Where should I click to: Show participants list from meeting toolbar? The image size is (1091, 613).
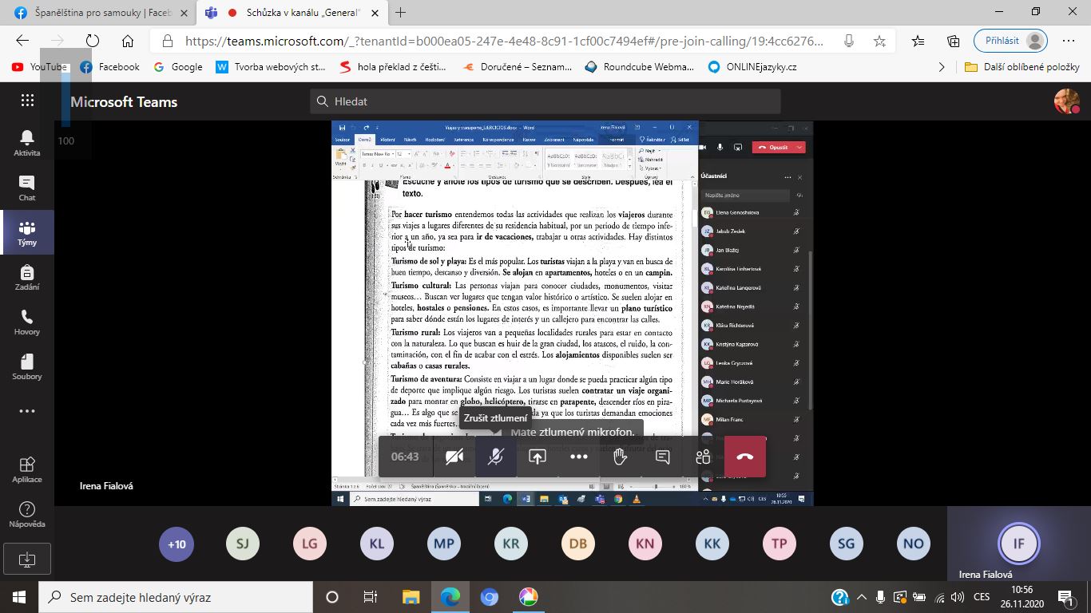pos(703,457)
